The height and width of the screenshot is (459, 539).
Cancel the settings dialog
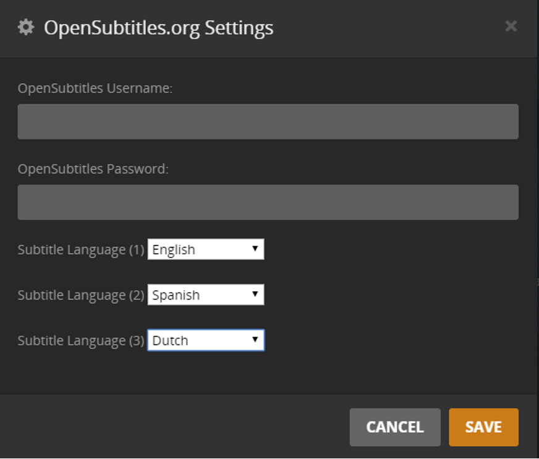pos(394,427)
